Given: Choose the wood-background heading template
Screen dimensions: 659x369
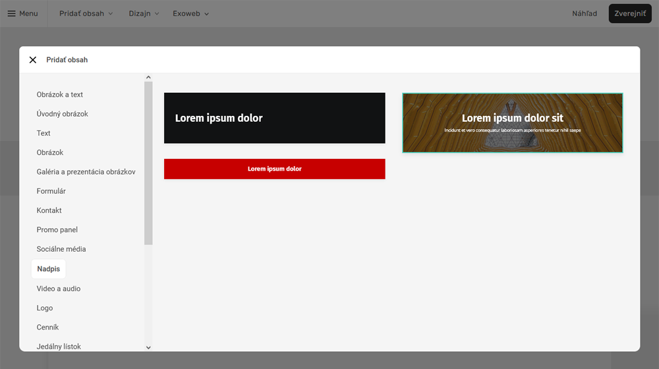Looking at the screenshot, I should pos(512,123).
